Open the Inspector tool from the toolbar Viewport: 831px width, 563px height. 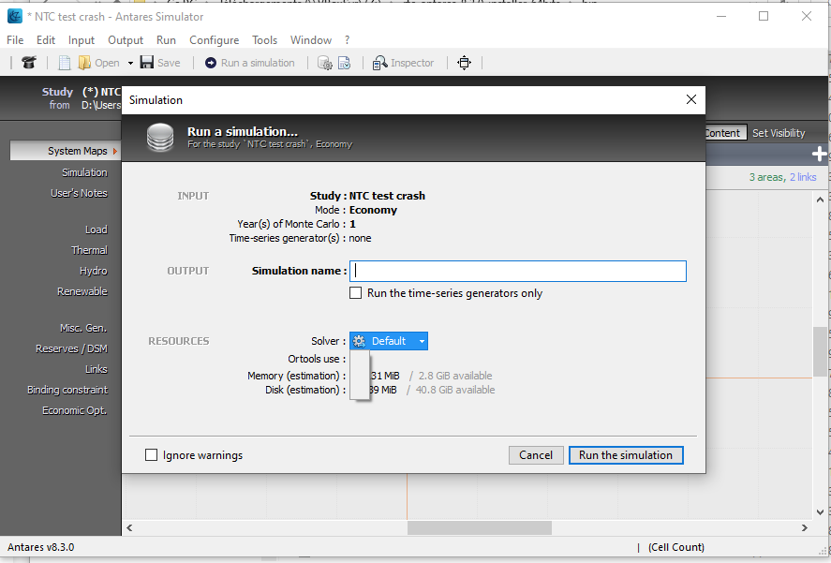coord(403,62)
